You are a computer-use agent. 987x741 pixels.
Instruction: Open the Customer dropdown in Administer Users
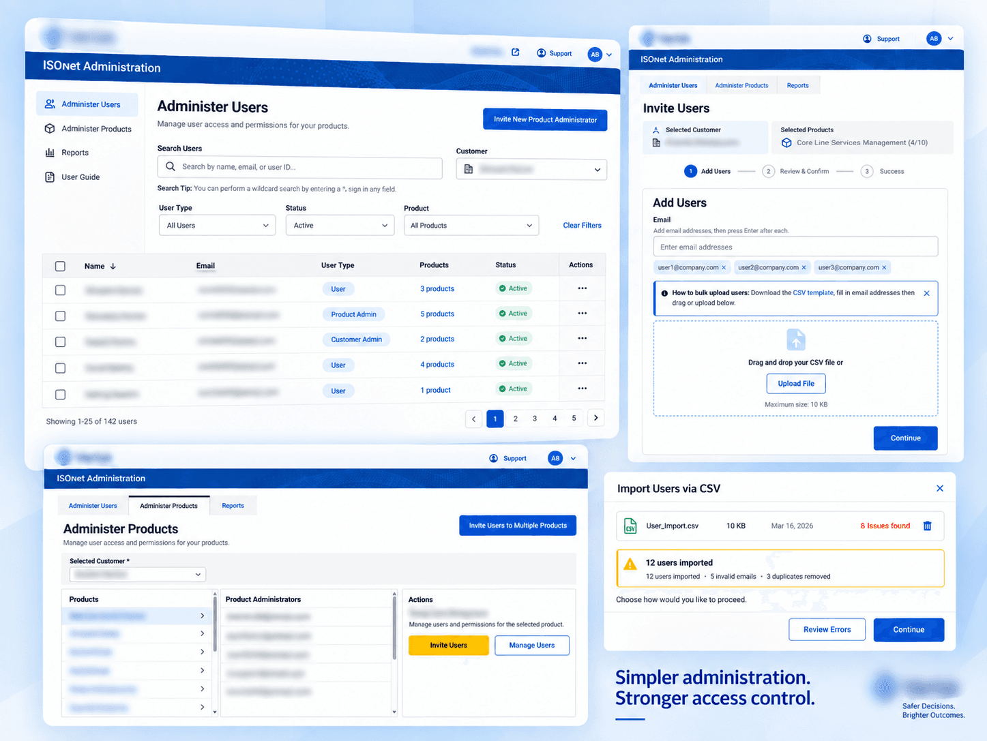pyautogui.click(x=531, y=169)
